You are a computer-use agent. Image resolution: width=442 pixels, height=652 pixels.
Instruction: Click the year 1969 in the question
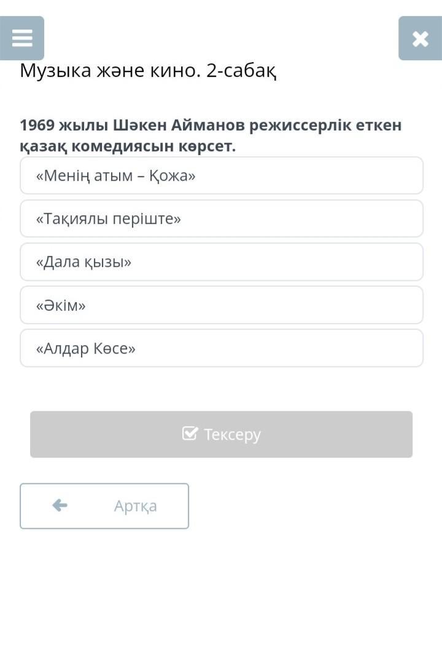(x=37, y=125)
